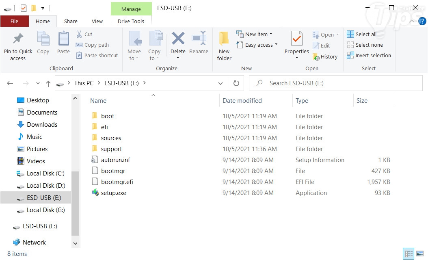Click the Manage contextual tab

(131, 9)
